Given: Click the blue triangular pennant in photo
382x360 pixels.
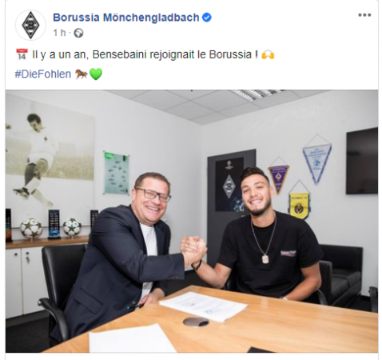Looking at the screenshot, I should coord(316,160).
